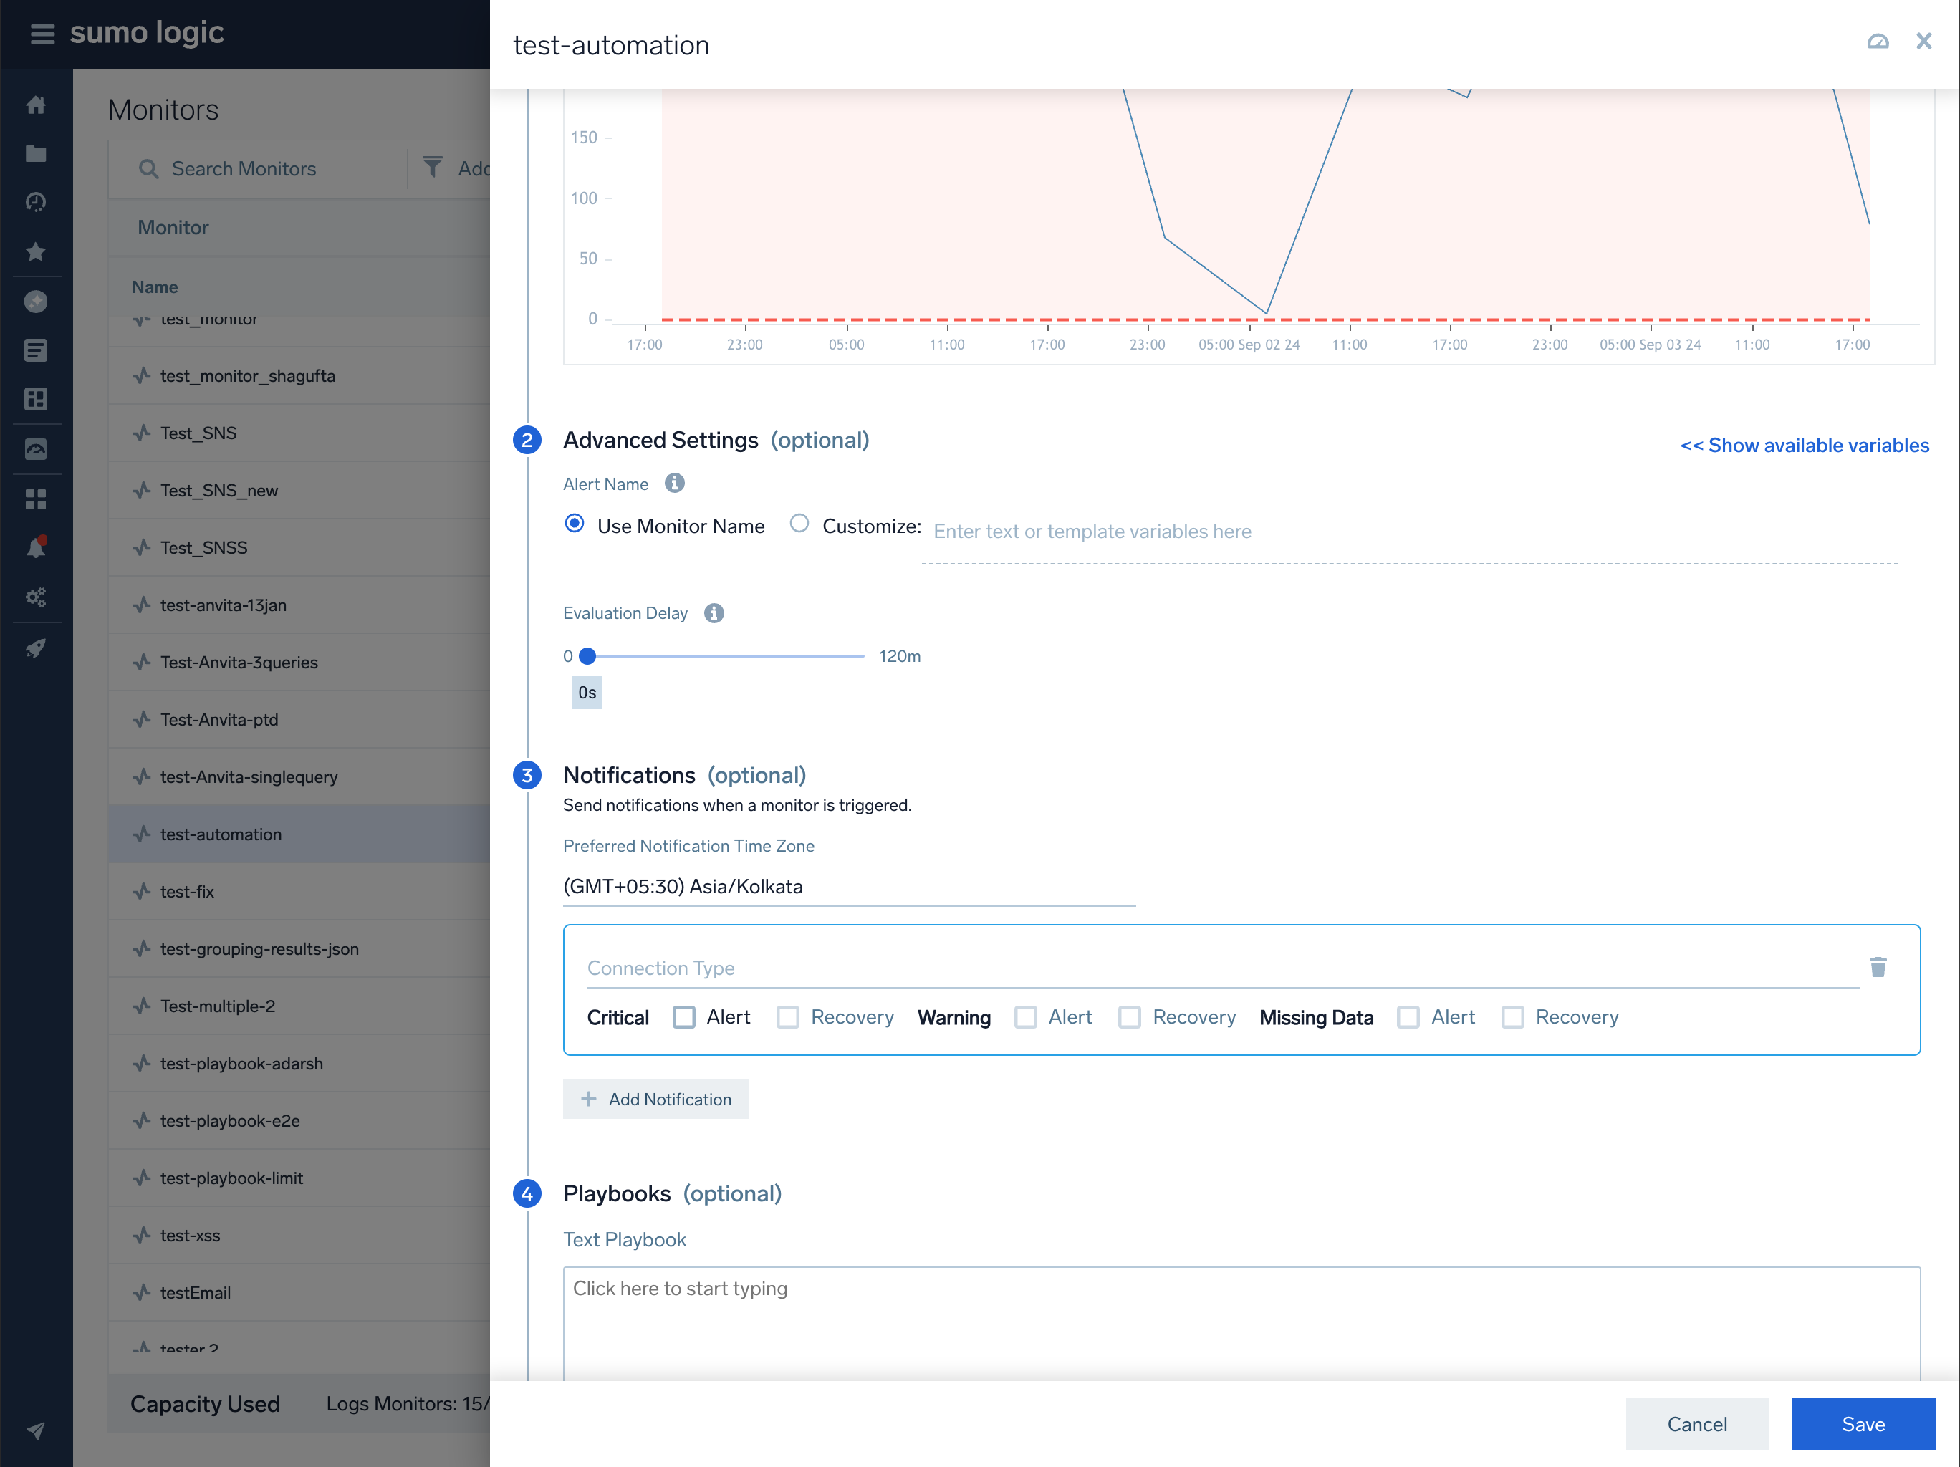The width and height of the screenshot is (1960, 1467).
Task: Open the Log Search panel icon
Action: 35,350
